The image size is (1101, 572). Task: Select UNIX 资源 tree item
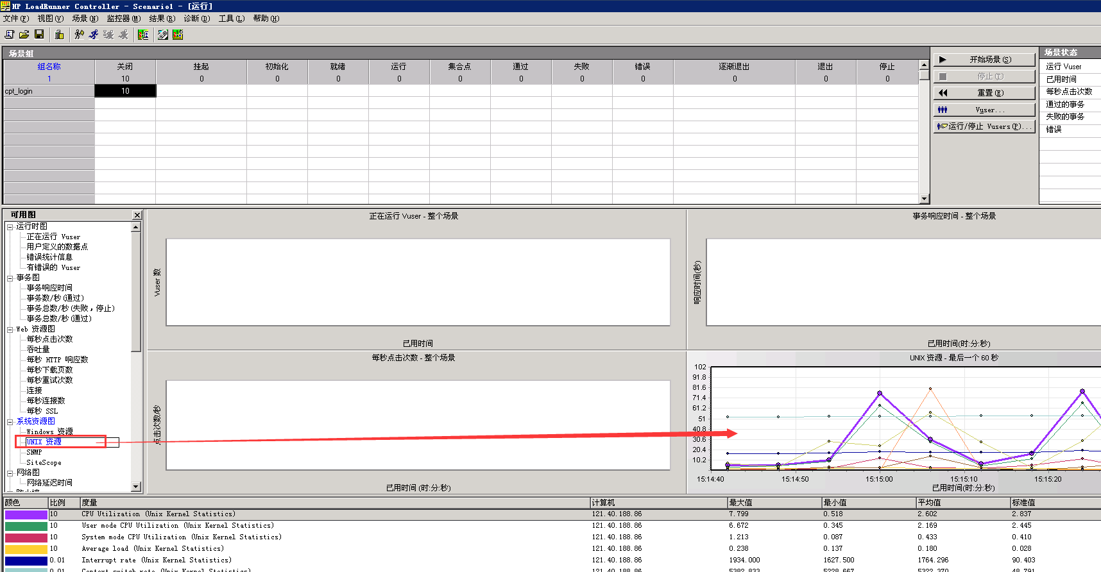tap(44, 442)
